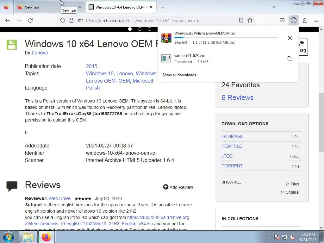Open a new tab with plus button
The image size is (324, 243).
pos(163,7)
